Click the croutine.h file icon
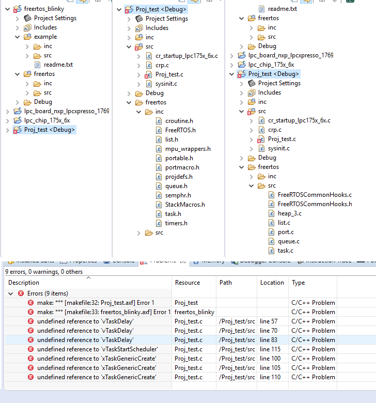 pyautogui.click(x=159, y=121)
